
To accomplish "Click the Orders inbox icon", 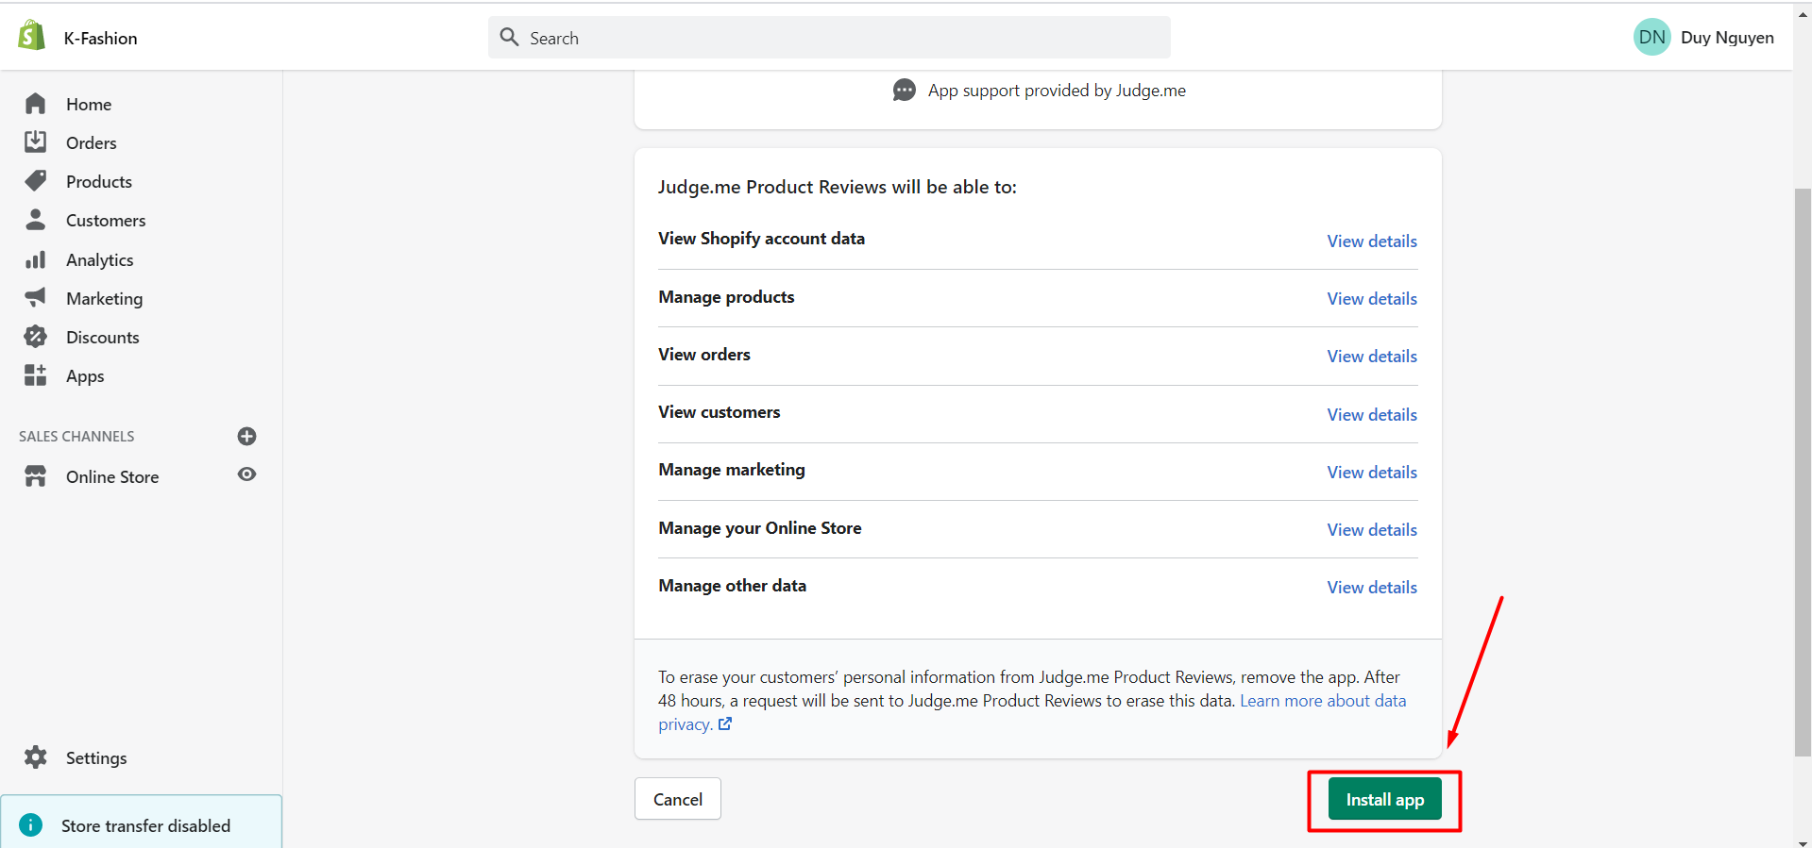I will [36, 142].
